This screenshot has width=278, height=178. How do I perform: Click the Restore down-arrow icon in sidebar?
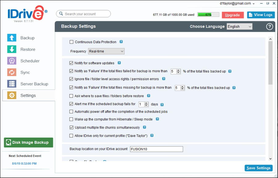(x=12, y=49)
